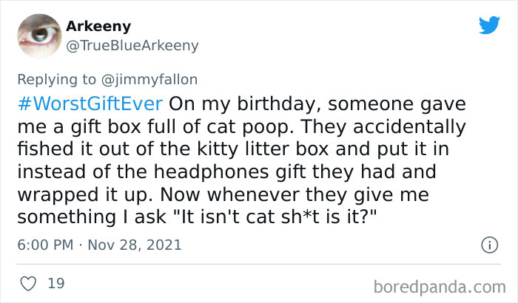This screenshot has width=518, height=303.
Task: Click the @TrueBlueArkeeny handle
Action: [132, 46]
